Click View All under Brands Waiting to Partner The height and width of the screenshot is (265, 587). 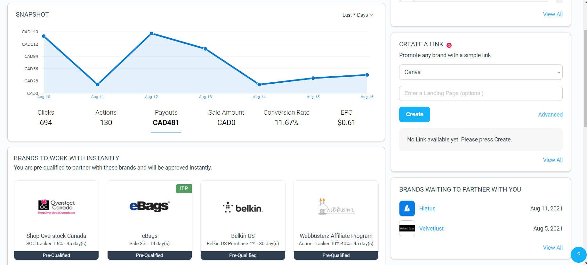[x=553, y=248]
